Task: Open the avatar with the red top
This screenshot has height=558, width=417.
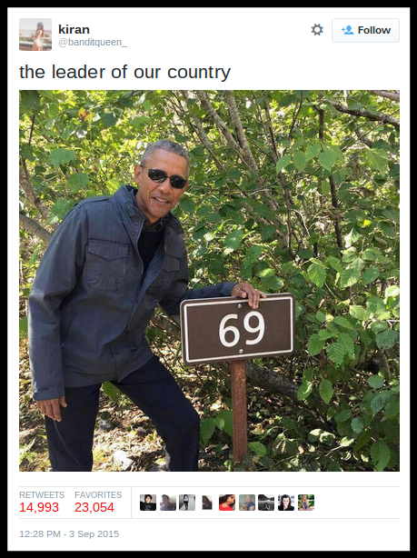Action: point(227,503)
